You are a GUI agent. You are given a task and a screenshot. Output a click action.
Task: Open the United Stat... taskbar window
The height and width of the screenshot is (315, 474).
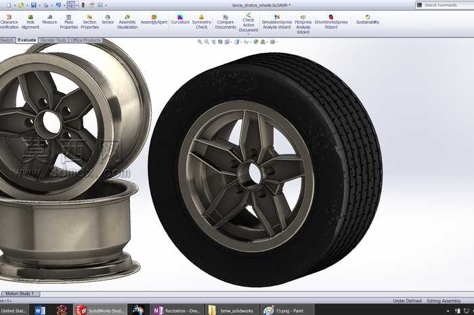point(14,310)
